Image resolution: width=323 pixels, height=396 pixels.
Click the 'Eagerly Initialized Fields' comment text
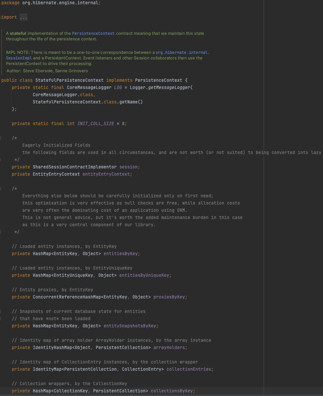click(56, 145)
